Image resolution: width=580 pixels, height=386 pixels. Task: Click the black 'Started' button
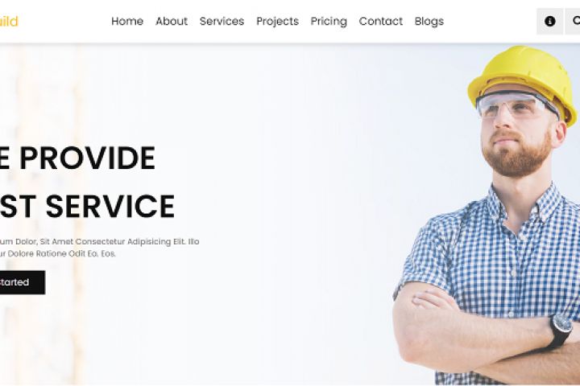[x=23, y=282]
